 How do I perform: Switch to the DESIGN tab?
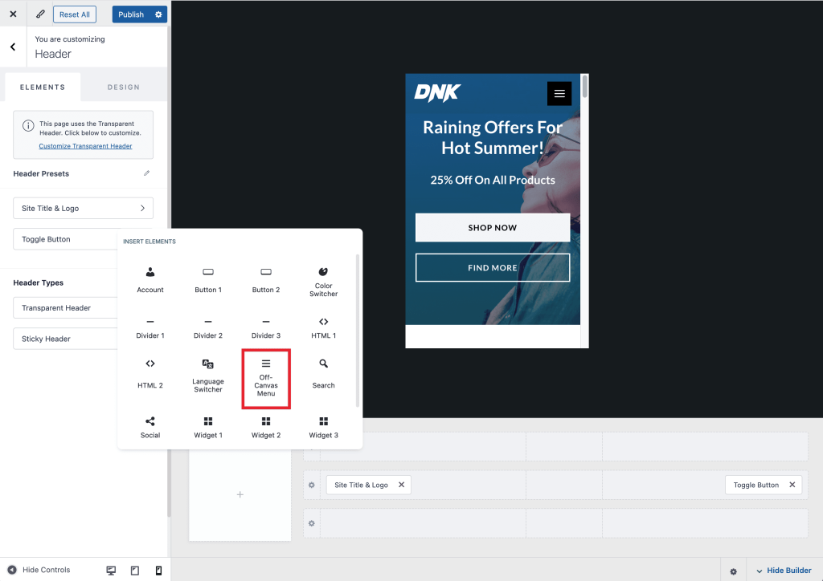pyautogui.click(x=123, y=87)
